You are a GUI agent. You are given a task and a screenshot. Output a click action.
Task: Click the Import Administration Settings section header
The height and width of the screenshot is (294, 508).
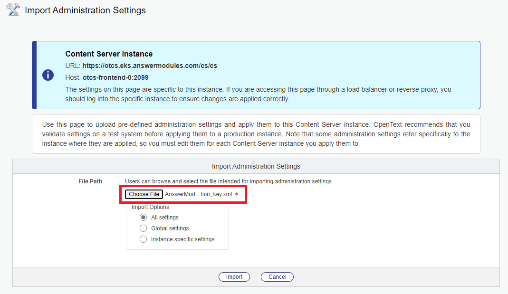[x=256, y=166]
